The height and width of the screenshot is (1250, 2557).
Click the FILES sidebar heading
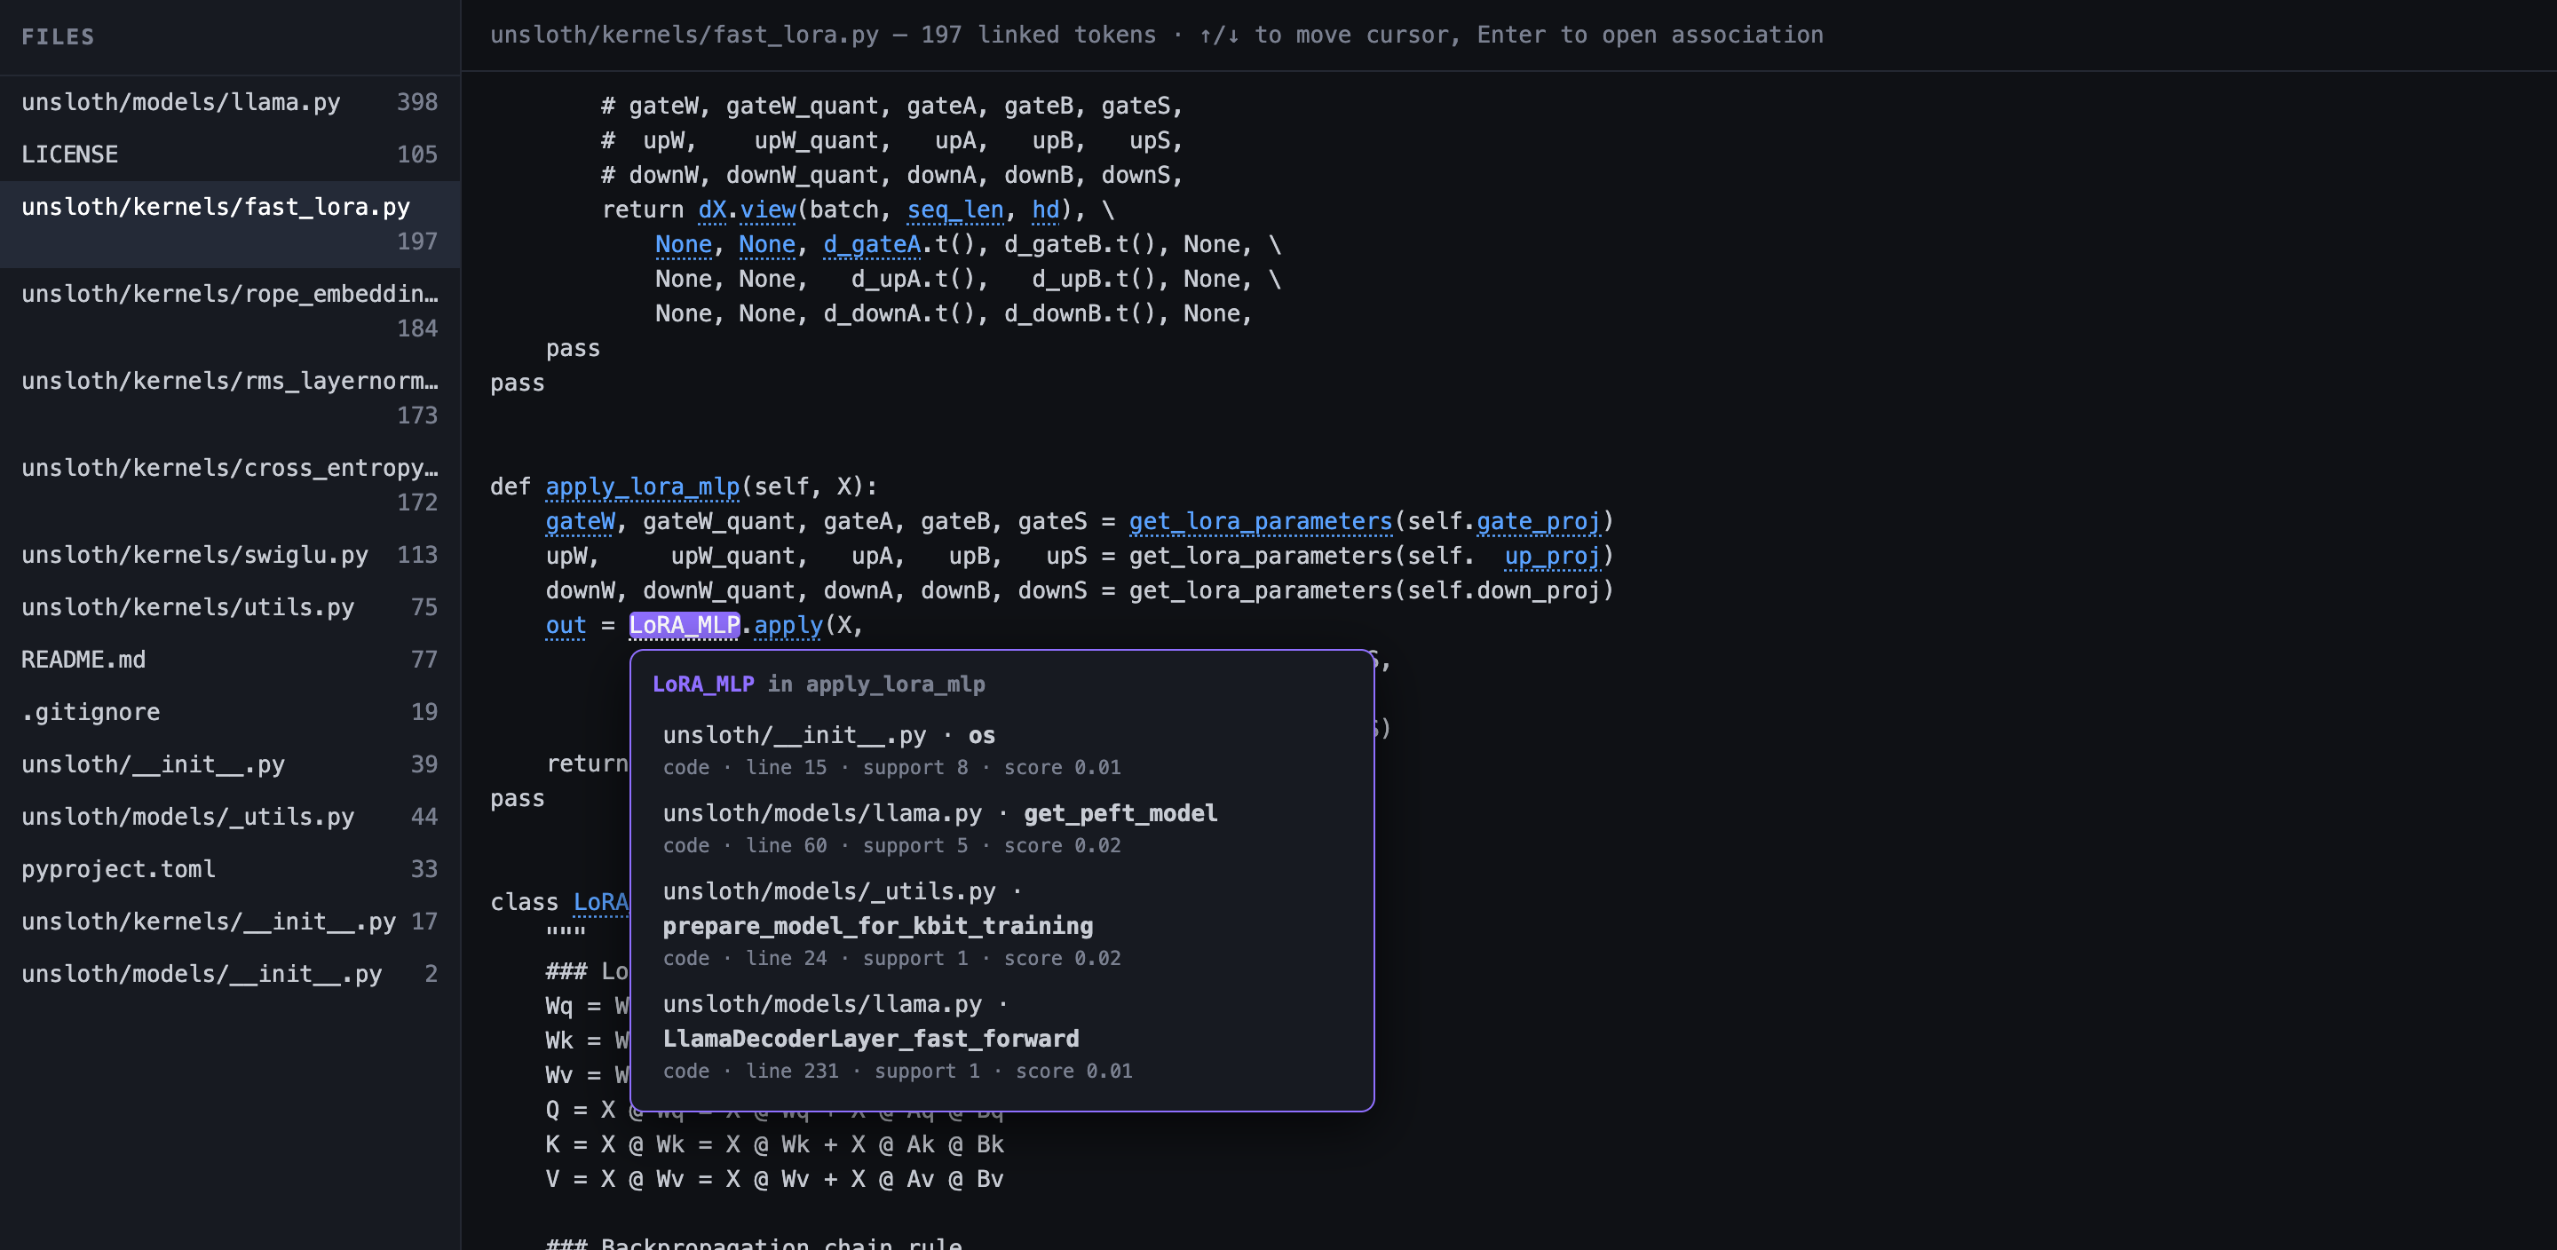pos(58,36)
